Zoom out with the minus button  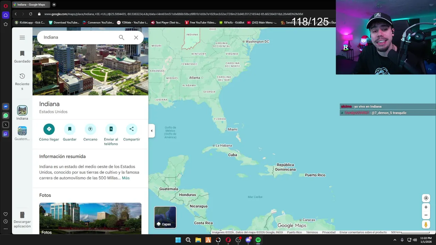pos(426,215)
